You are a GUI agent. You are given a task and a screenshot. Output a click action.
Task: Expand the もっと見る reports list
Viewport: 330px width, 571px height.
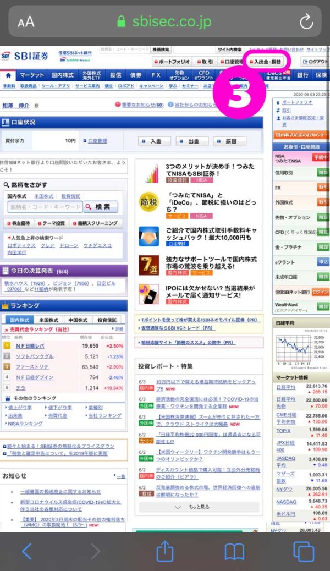[x=199, y=507]
